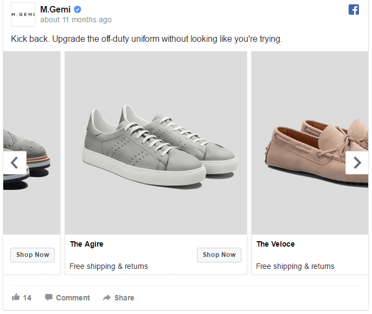
Task: Click the share arrow icon
Action: click(107, 298)
